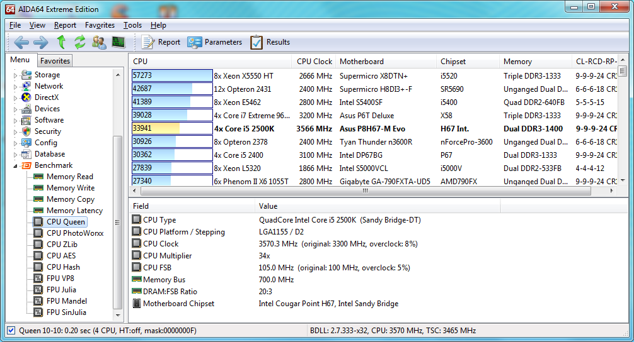Collapse the Benchmark tree node
634x342 pixels.
[15, 166]
